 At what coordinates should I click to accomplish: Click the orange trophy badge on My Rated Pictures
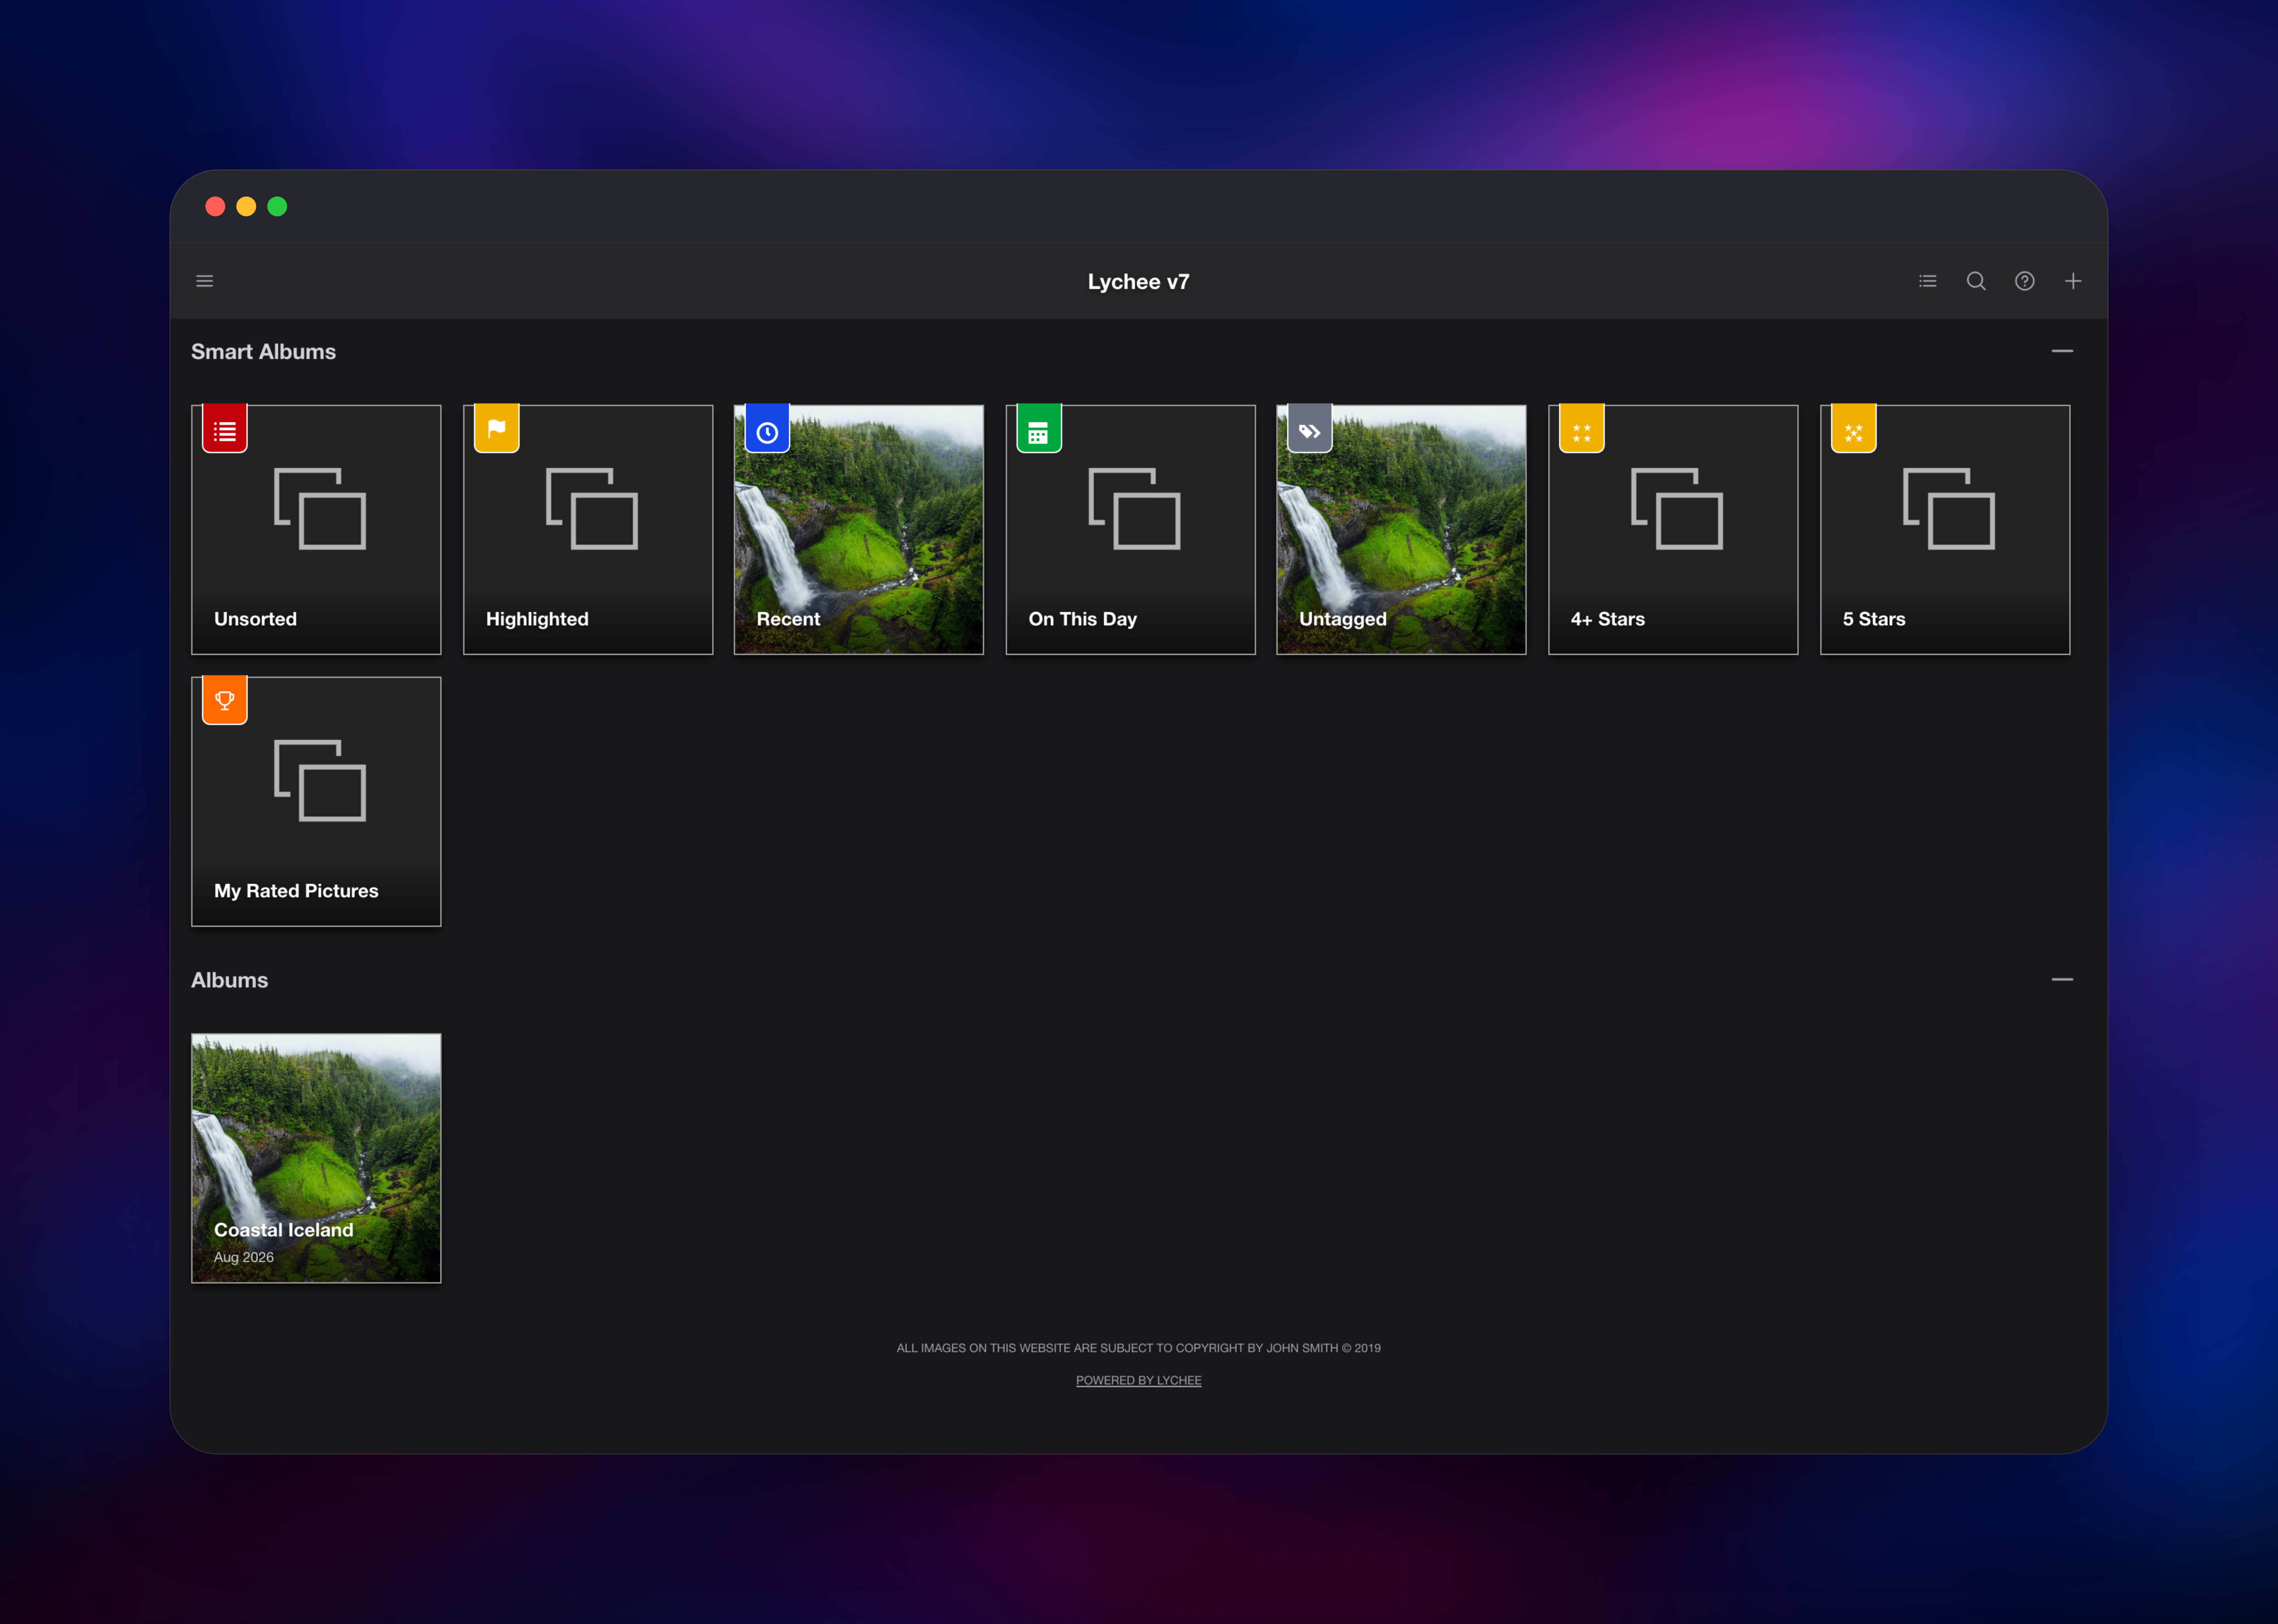225,700
